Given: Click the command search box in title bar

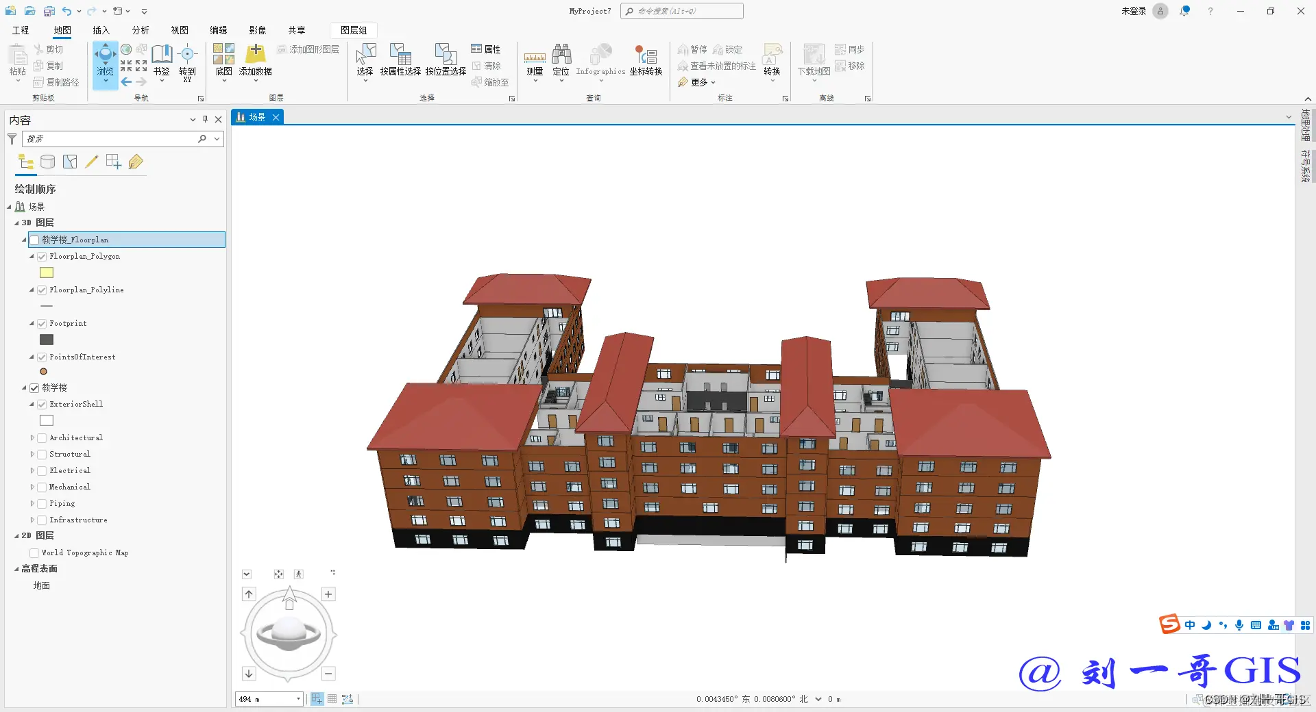Looking at the screenshot, I should coord(681,11).
